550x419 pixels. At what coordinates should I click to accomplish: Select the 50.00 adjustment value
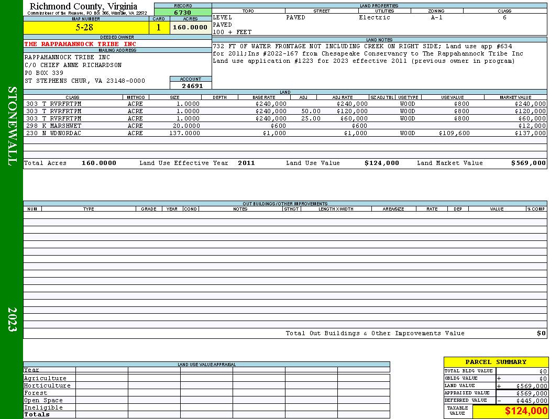point(311,111)
